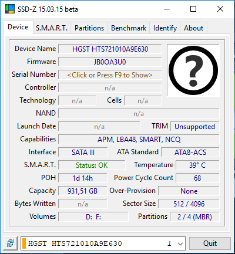The image size is (235, 254).
Task: Reveal the hidden Serial Number field
Action: (x=110, y=75)
